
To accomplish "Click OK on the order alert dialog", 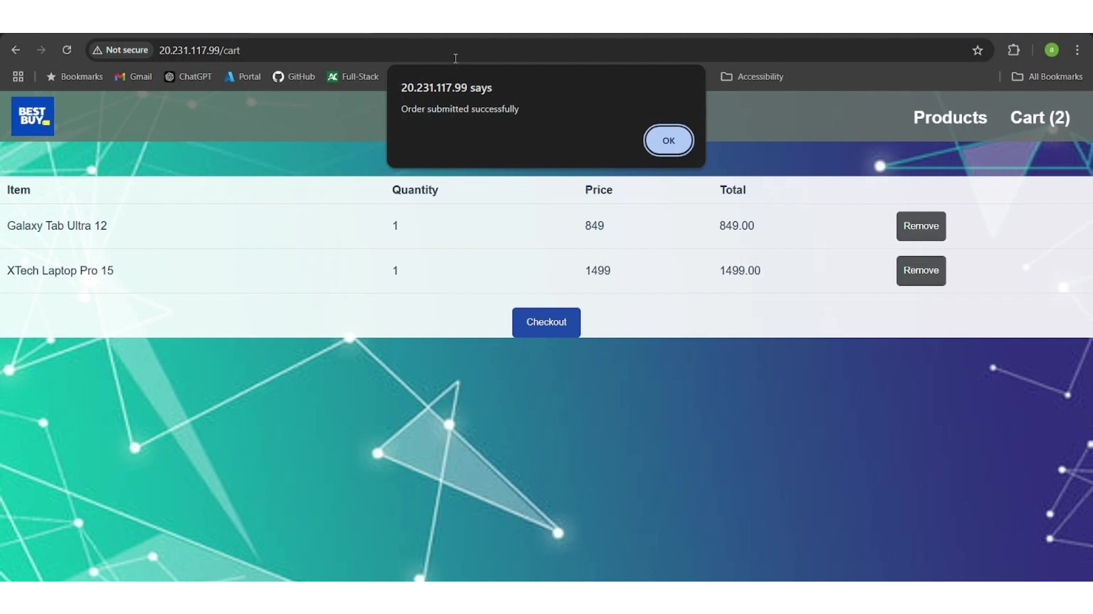I will (668, 140).
